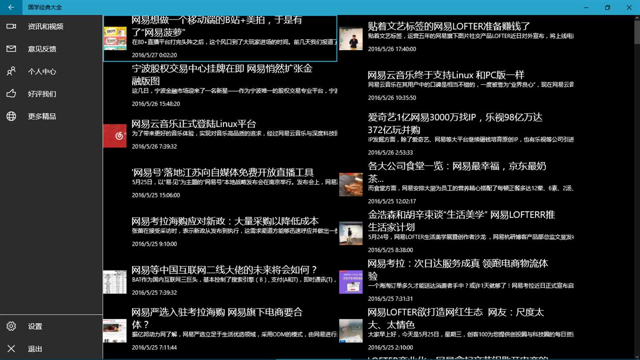Click timestamp 2016/5/27 0:02:20

coord(154,55)
